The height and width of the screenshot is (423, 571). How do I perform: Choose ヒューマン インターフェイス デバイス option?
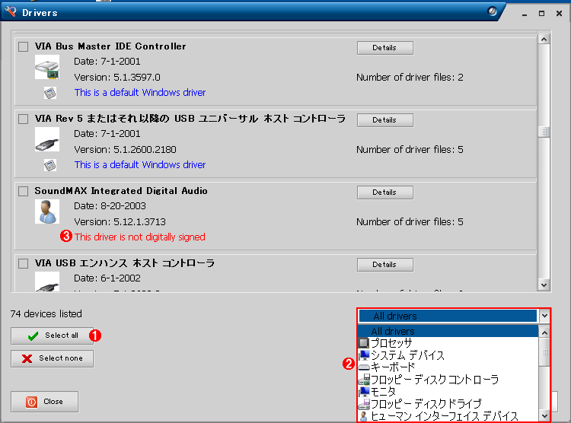point(448,415)
